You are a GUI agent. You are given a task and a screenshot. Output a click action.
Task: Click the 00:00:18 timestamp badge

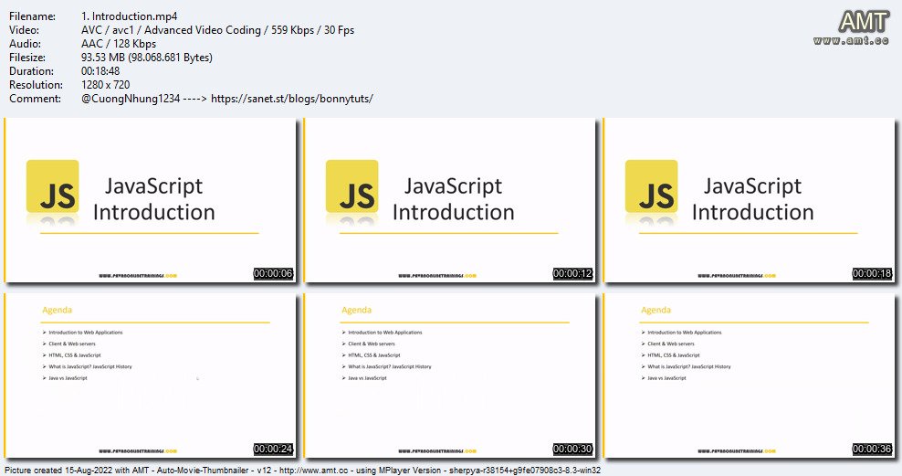[x=872, y=273]
